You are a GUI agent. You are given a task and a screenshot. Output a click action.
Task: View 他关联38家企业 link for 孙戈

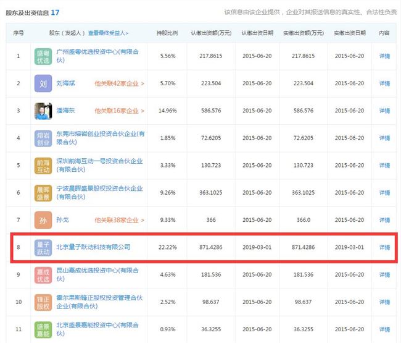tap(119, 220)
